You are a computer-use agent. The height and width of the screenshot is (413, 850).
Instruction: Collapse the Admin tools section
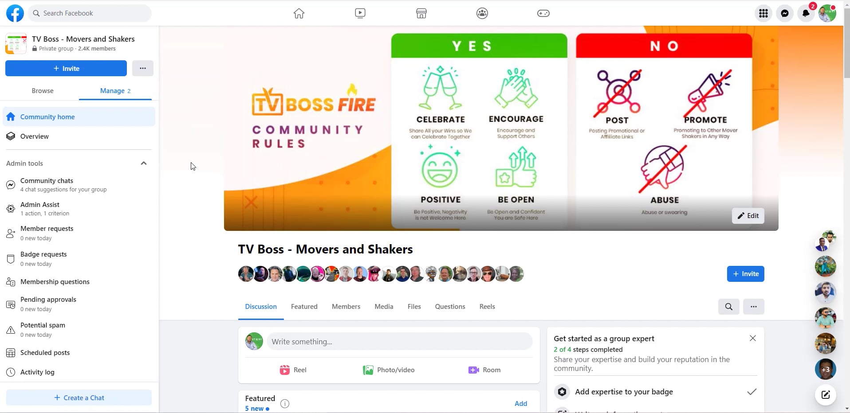coord(144,163)
